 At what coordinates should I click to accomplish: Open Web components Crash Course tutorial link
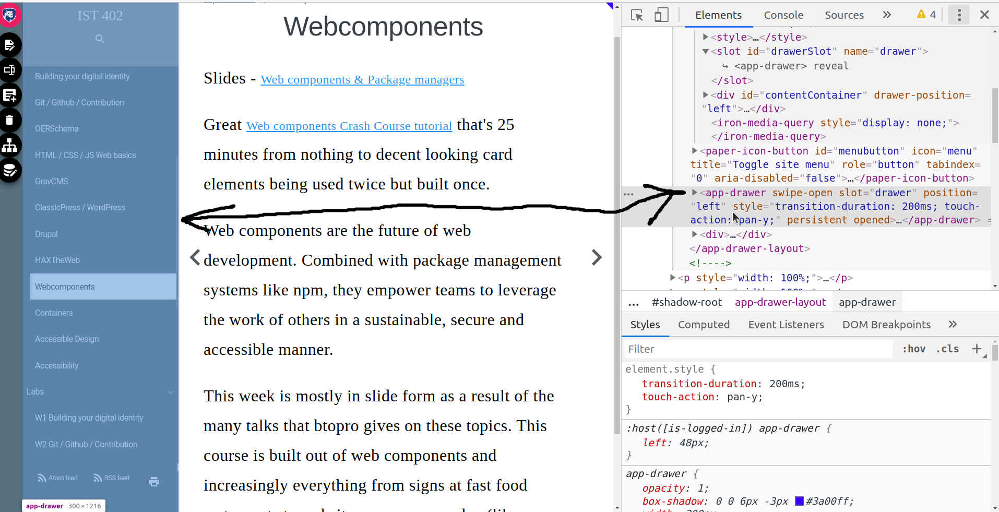point(349,126)
